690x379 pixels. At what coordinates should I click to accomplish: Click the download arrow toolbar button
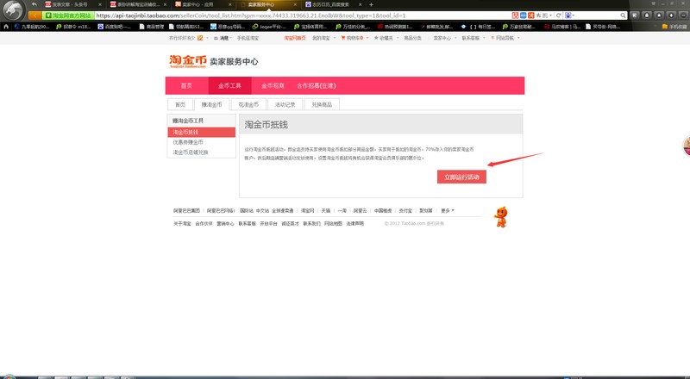tap(671, 16)
